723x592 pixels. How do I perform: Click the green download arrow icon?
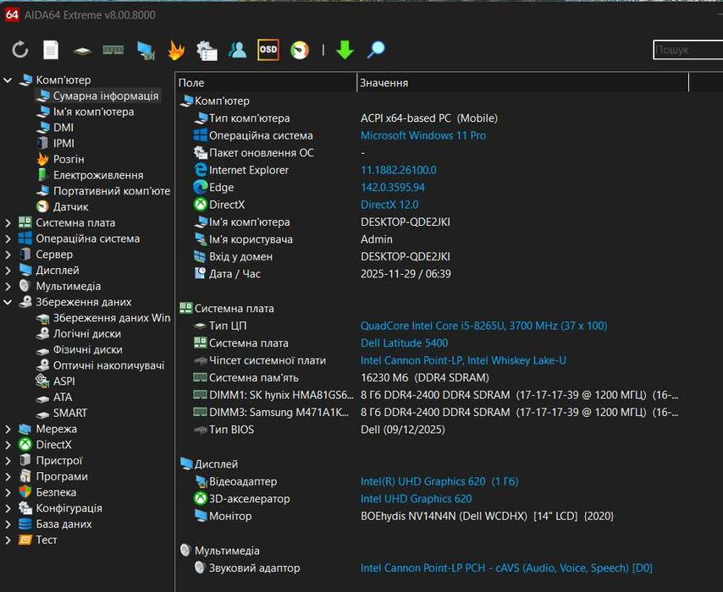click(x=345, y=50)
